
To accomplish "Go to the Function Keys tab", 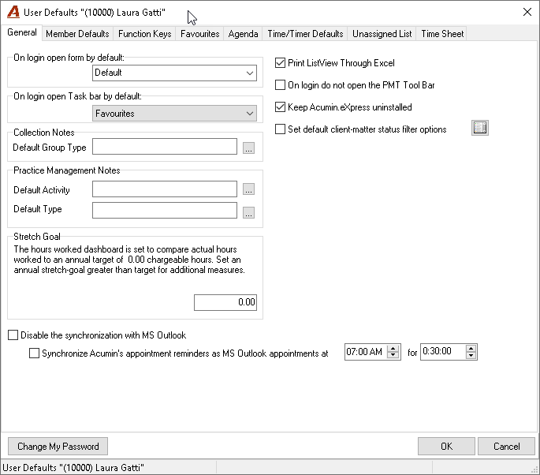I will 144,34.
